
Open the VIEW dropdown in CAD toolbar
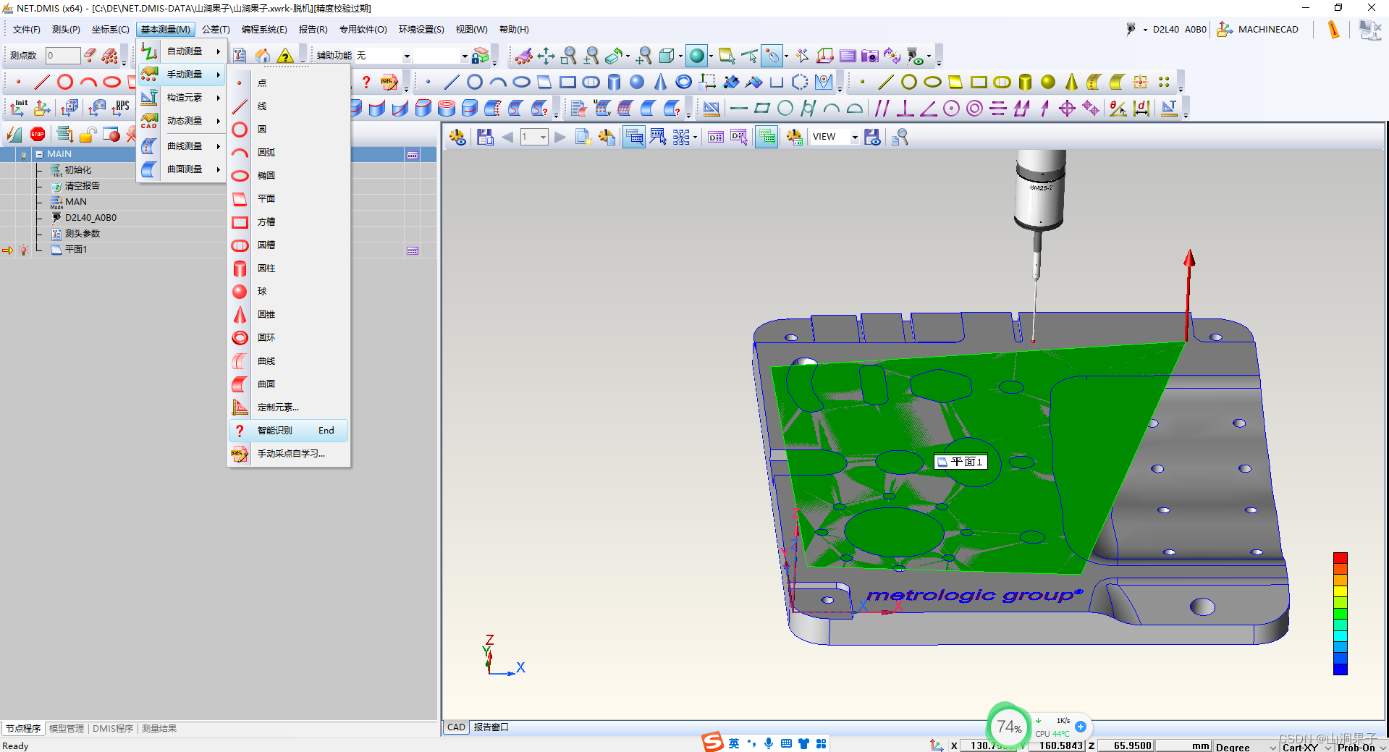854,137
